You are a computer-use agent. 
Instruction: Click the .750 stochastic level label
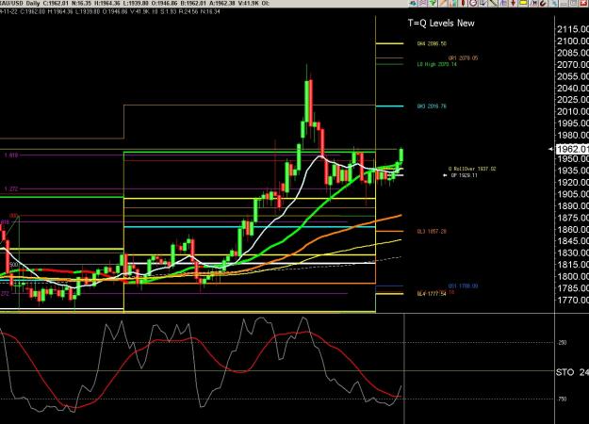pyautogui.click(x=562, y=399)
